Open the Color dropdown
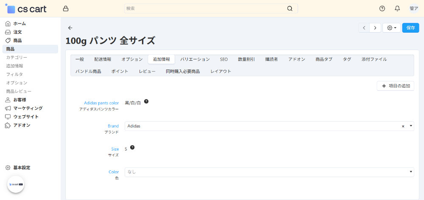 [x=410, y=172]
